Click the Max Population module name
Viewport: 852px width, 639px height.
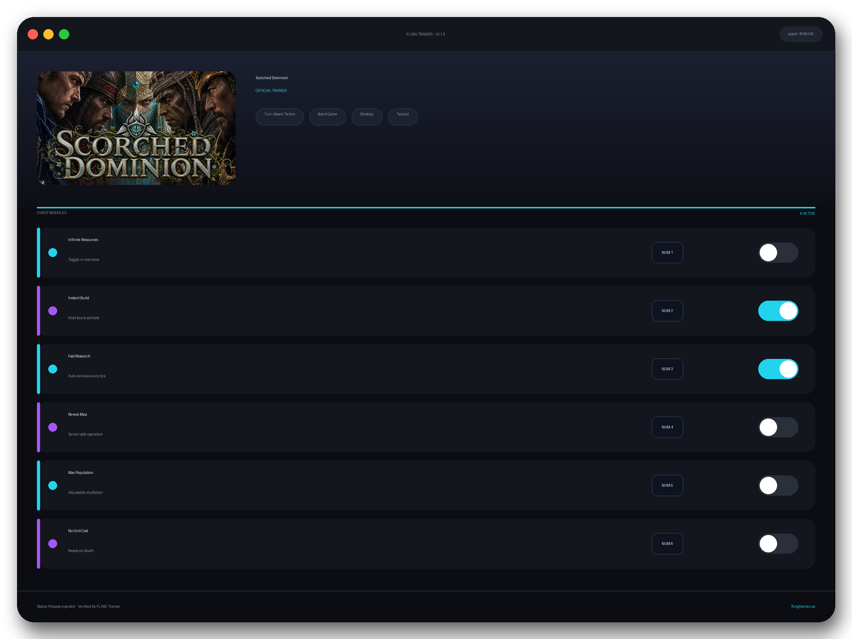point(81,473)
